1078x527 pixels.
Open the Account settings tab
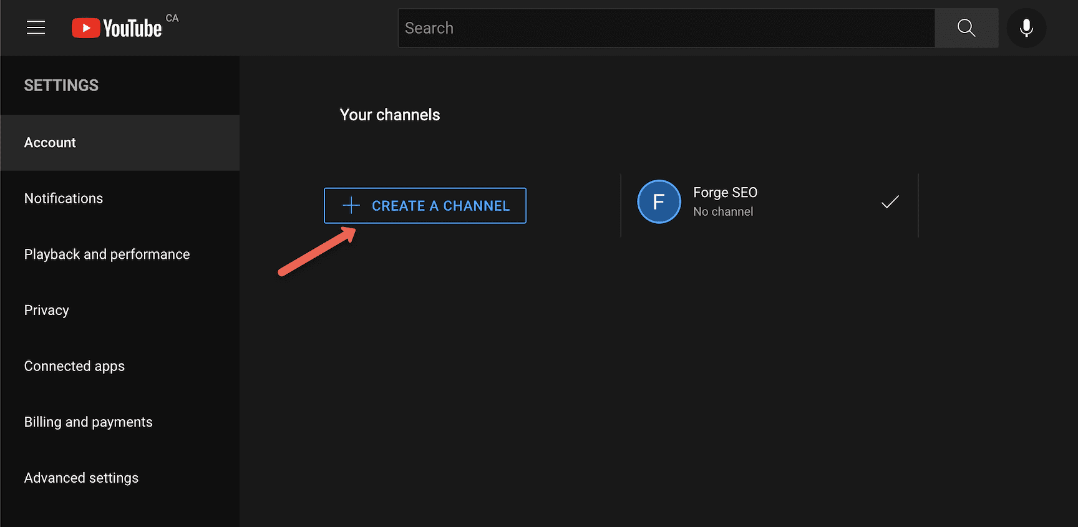pos(50,143)
